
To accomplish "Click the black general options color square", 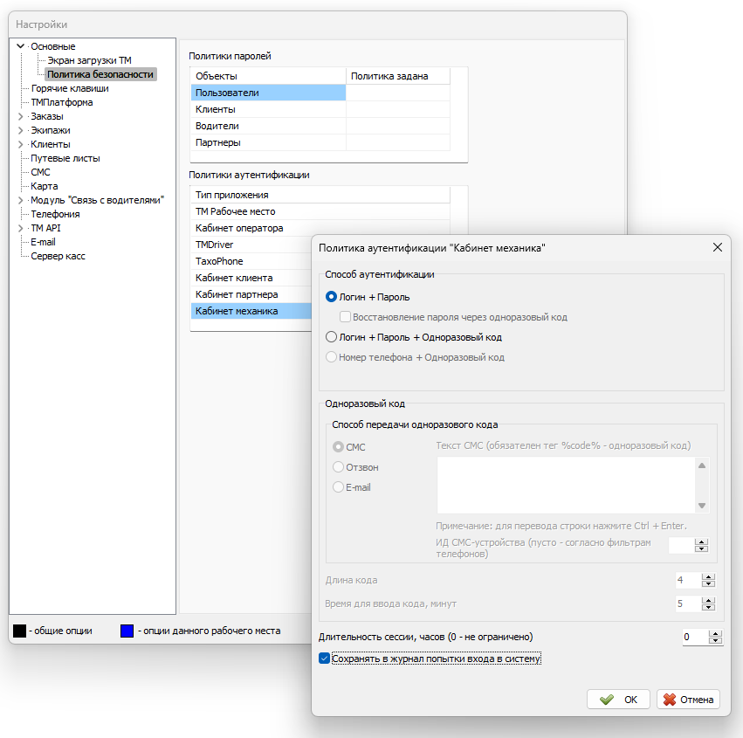I will (x=19, y=630).
